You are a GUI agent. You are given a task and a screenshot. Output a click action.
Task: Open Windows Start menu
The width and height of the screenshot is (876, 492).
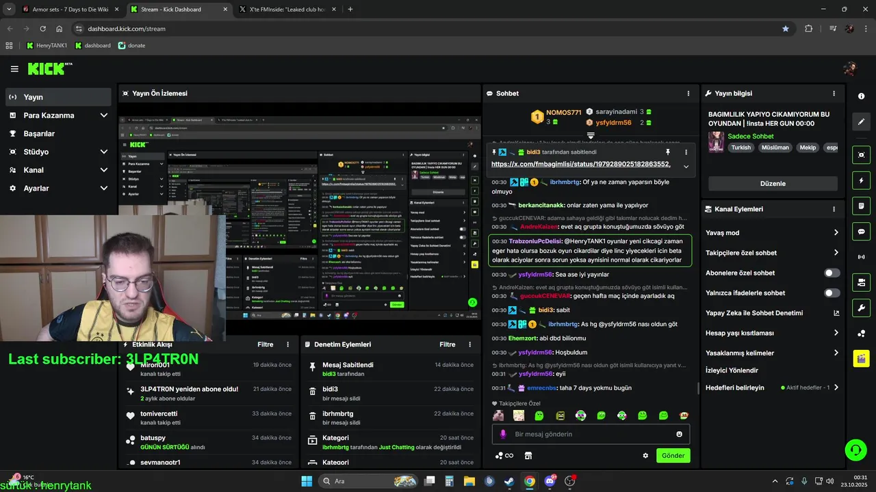click(307, 481)
